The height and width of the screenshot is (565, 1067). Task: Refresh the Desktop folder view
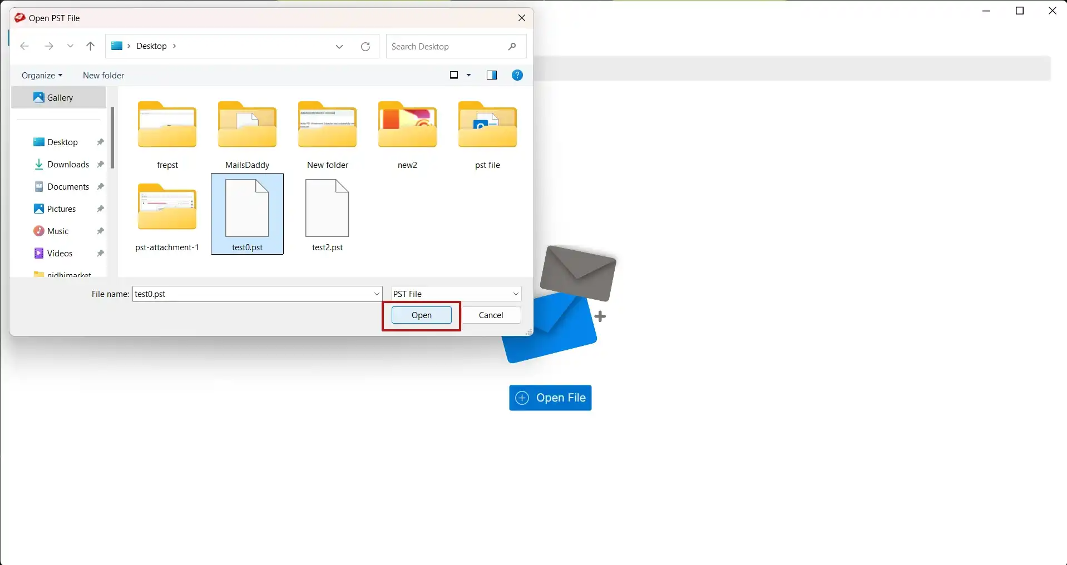[365, 47]
